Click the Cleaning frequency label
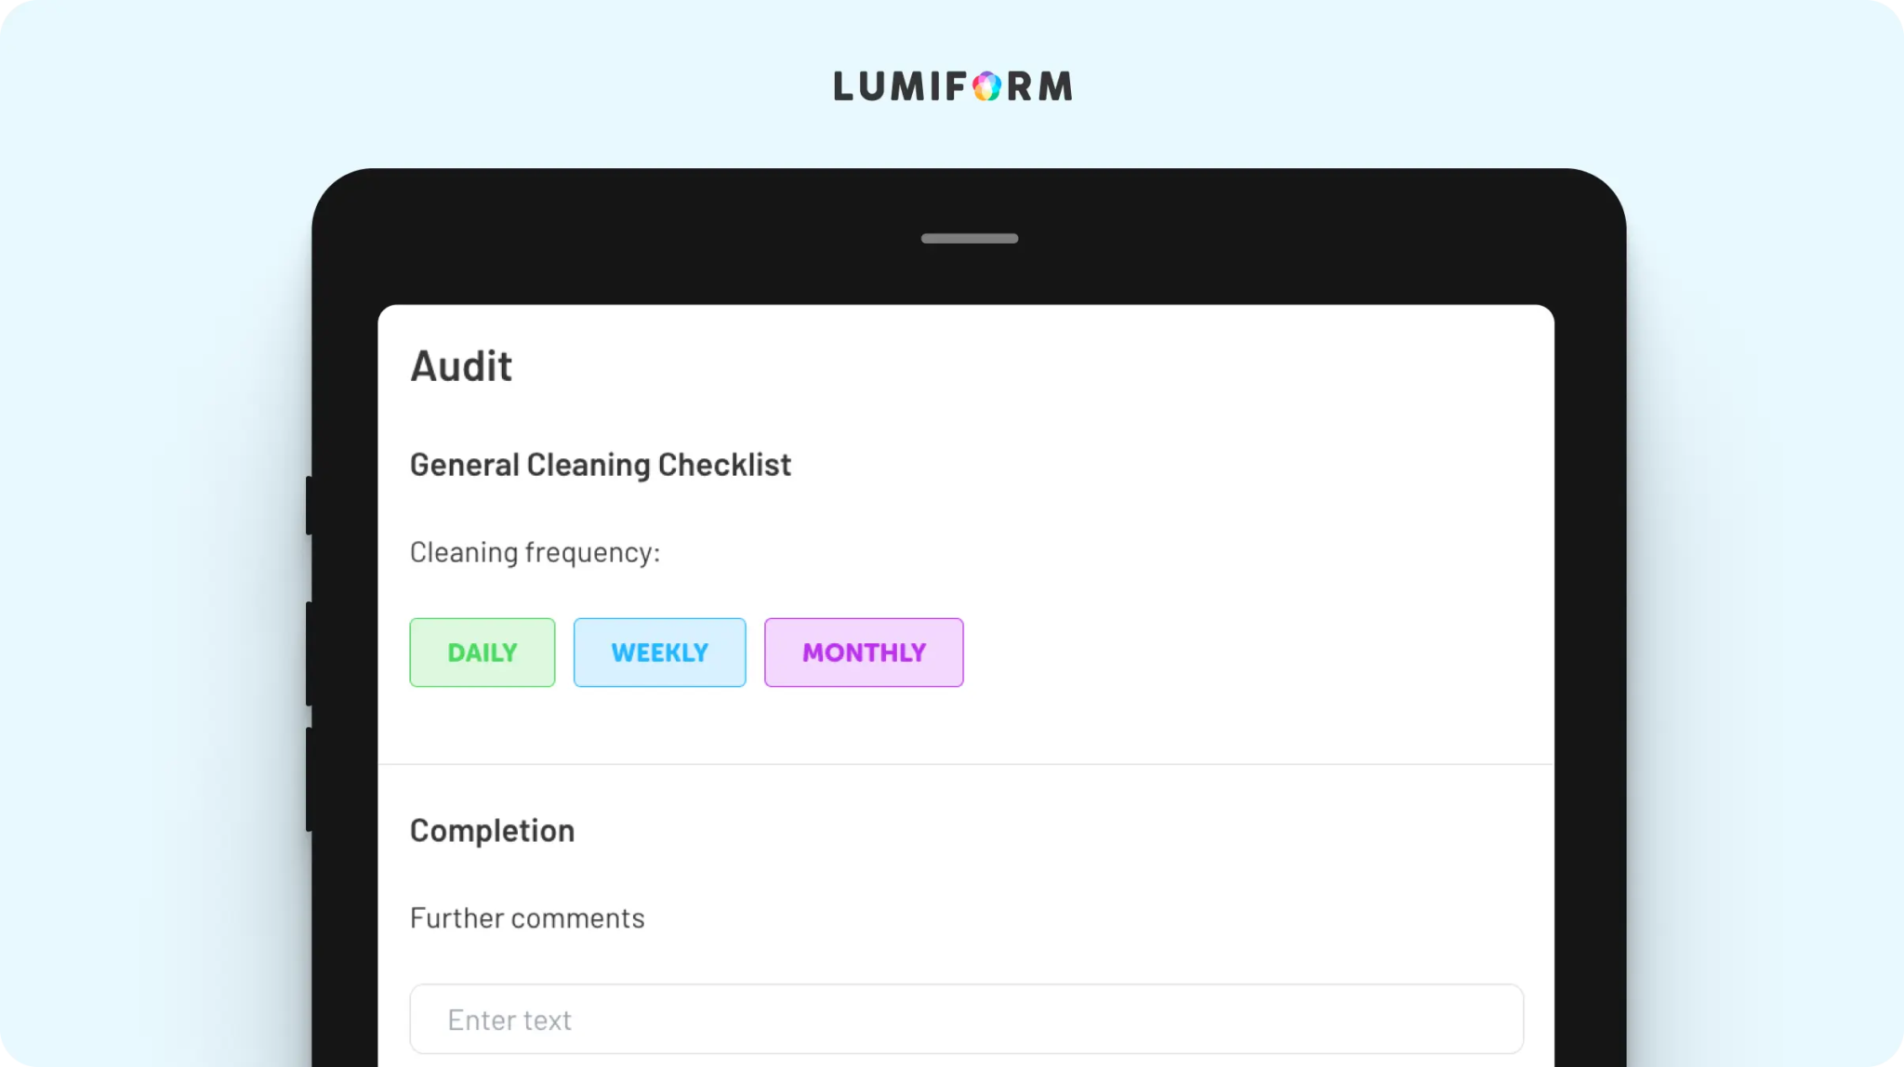Image resolution: width=1904 pixels, height=1067 pixels. tap(535, 553)
